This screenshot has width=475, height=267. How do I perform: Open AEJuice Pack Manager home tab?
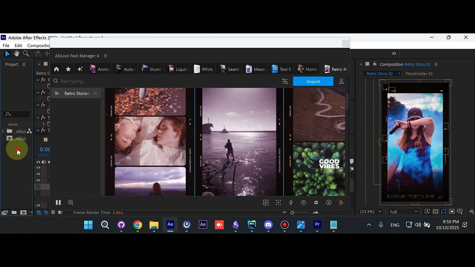point(56,69)
